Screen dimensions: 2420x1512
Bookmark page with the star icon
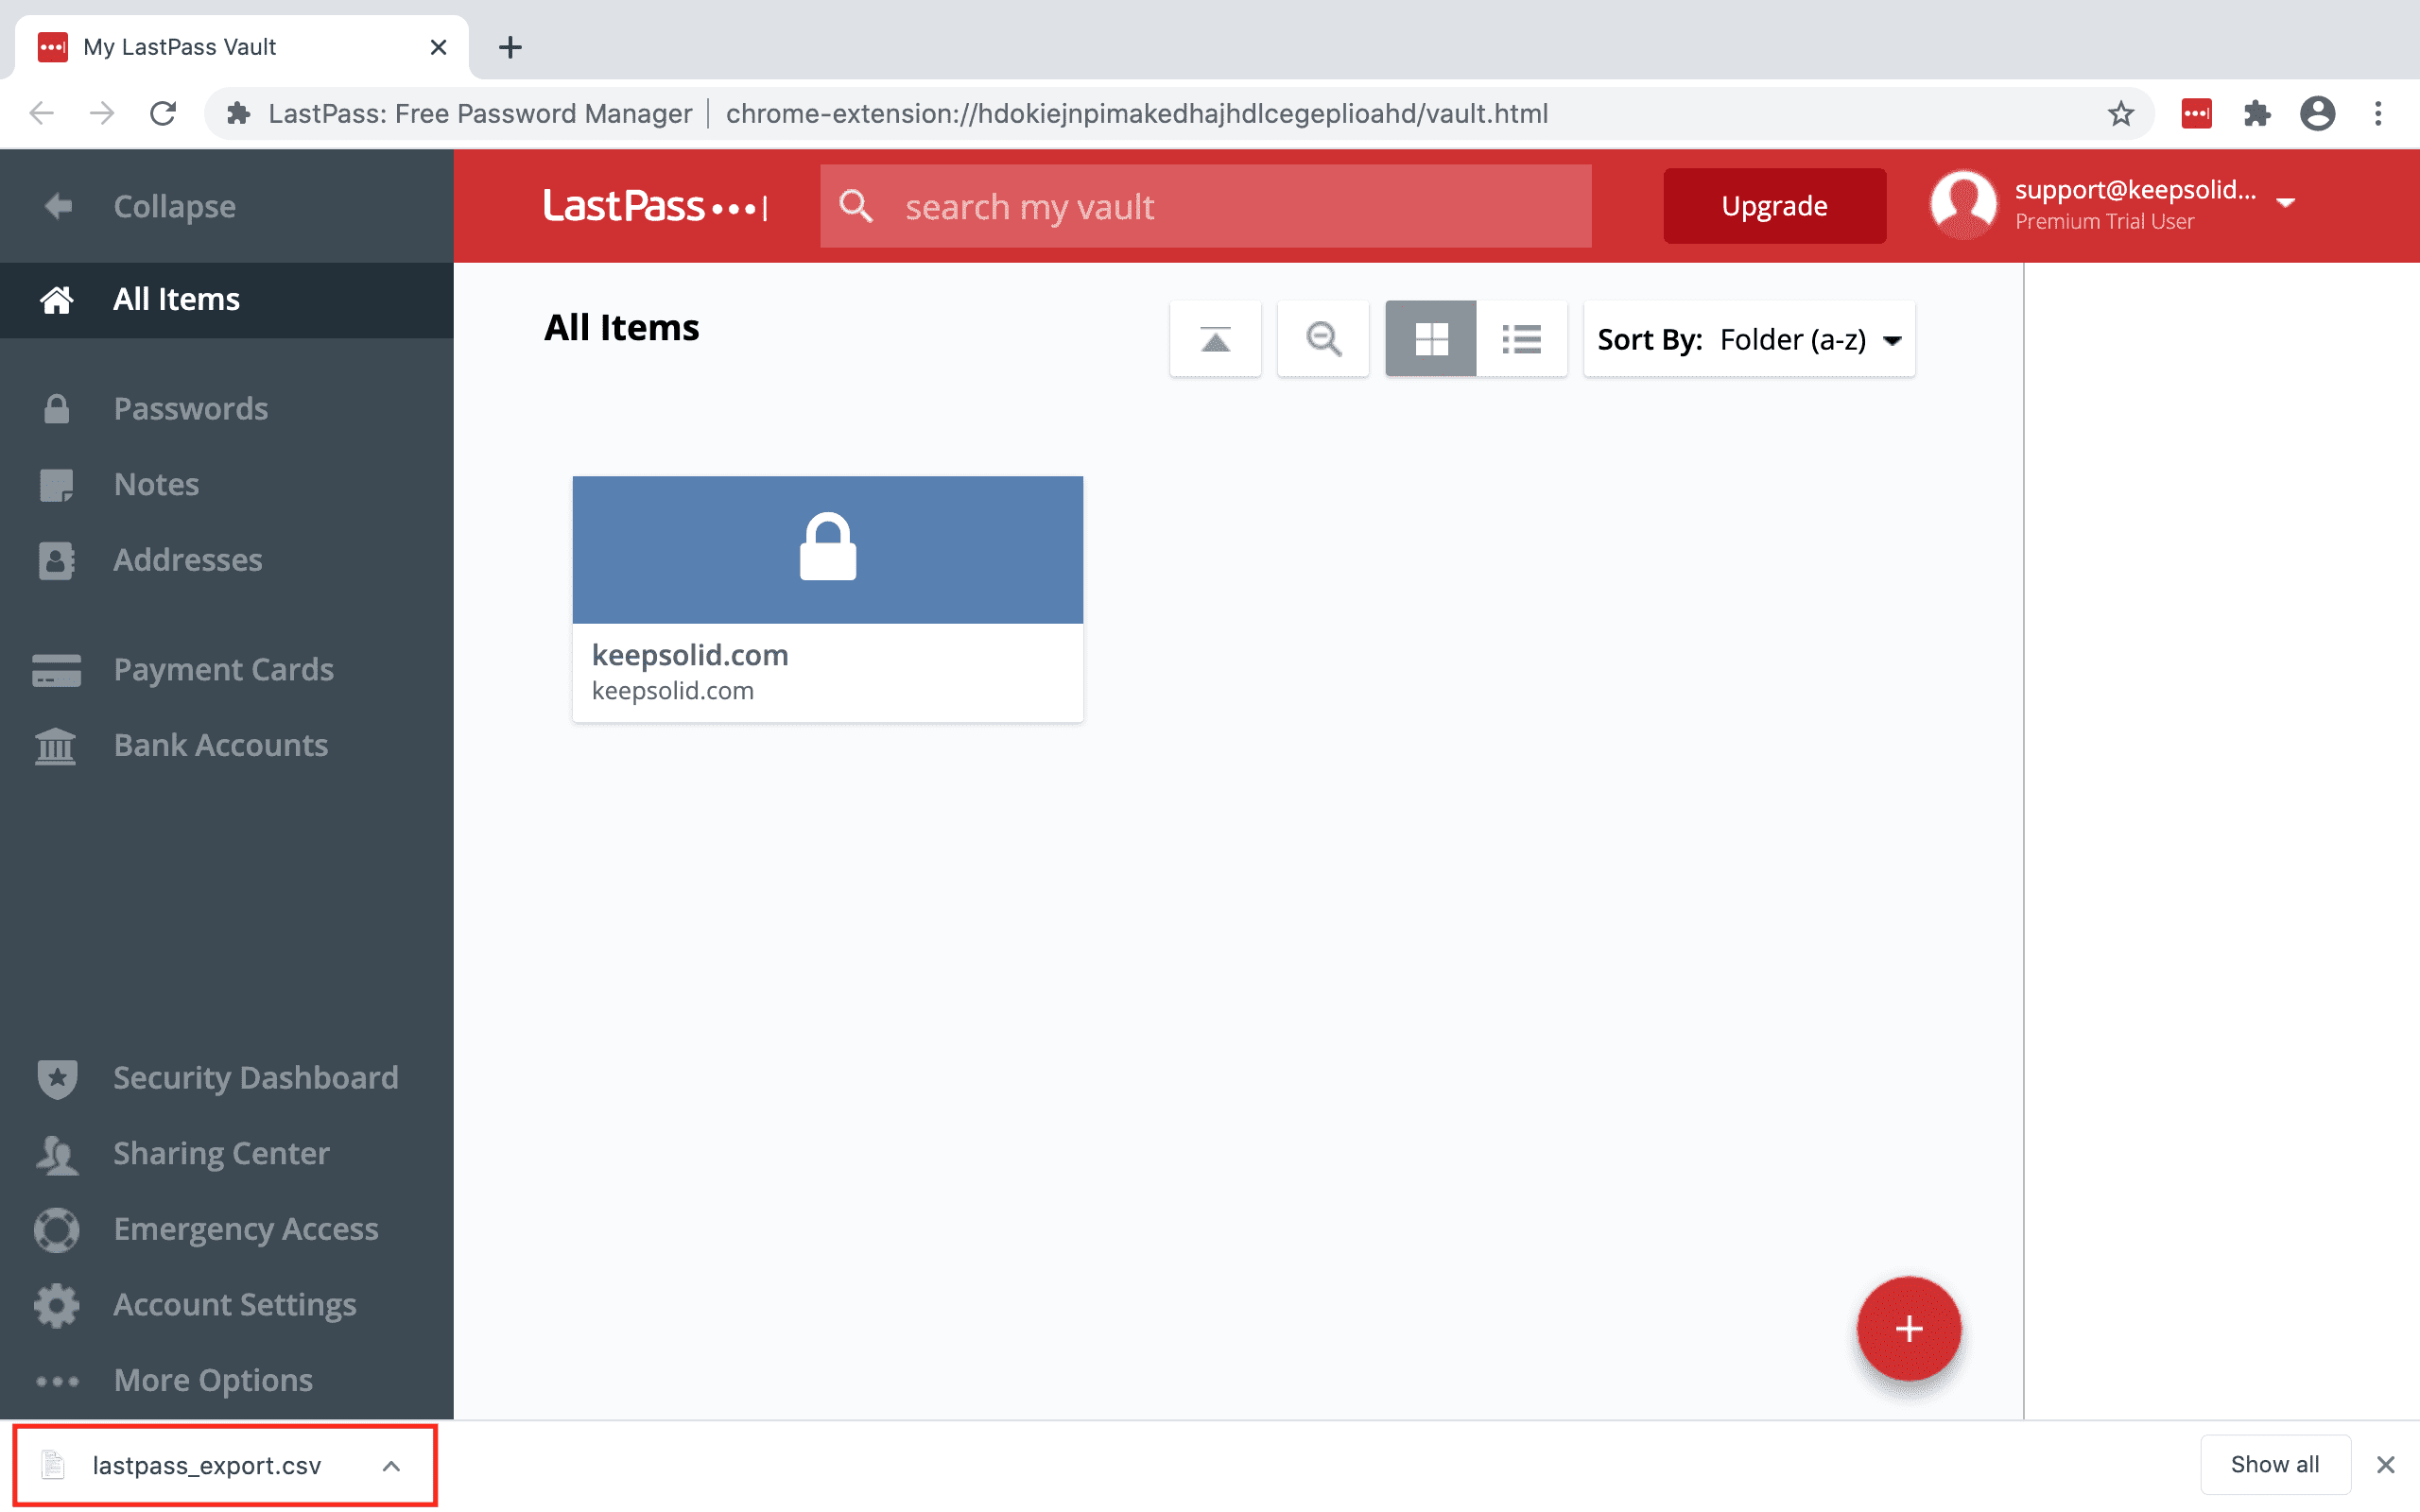pyautogui.click(x=2120, y=113)
